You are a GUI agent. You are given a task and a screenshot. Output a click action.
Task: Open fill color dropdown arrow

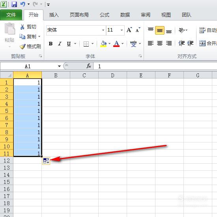tap(109, 44)
